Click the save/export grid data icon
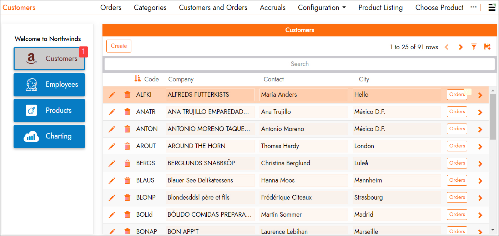Screen dimensions: 499x236 (x=487, y=47)
